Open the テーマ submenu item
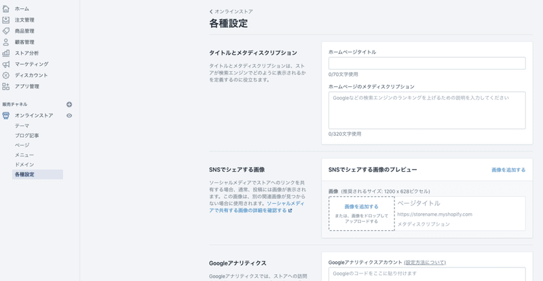 [22, 126]
